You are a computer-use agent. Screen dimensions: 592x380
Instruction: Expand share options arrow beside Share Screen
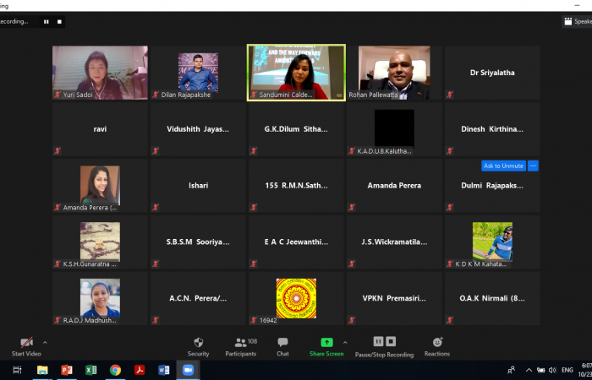(x=344, y=342)
